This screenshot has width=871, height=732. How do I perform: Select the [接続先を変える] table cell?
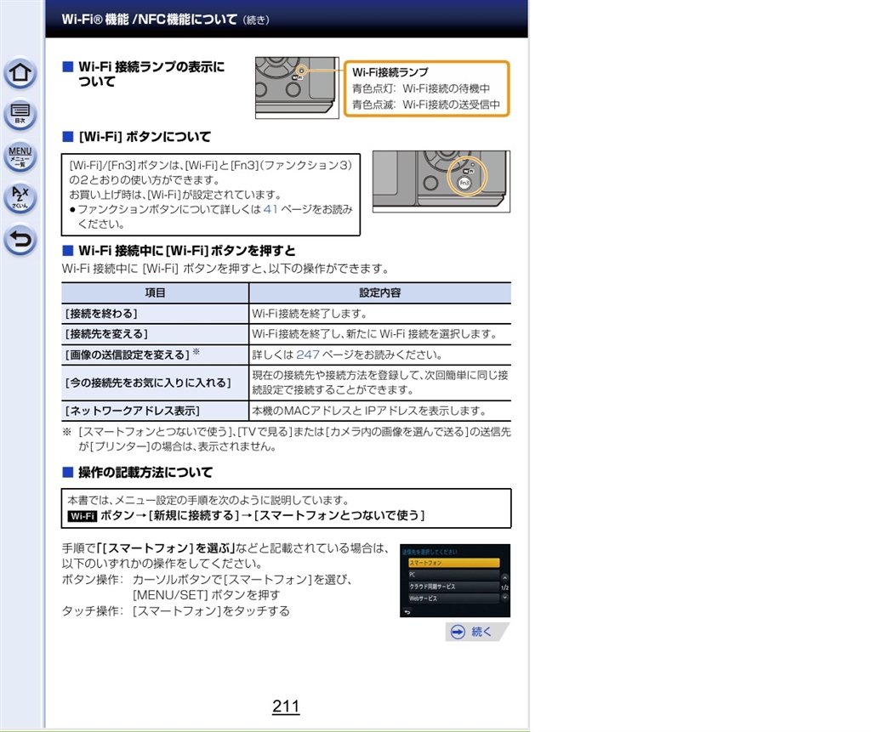point(155,334)
